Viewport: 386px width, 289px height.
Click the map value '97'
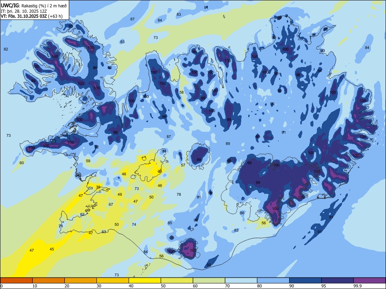point(314,35)
